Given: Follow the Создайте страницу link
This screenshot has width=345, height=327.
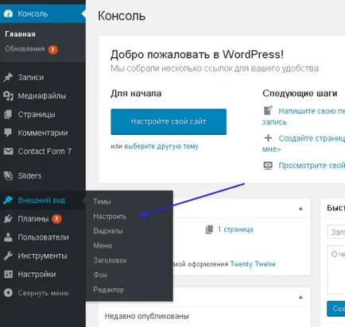Looking at the screenshot, I should click(312, 138).
